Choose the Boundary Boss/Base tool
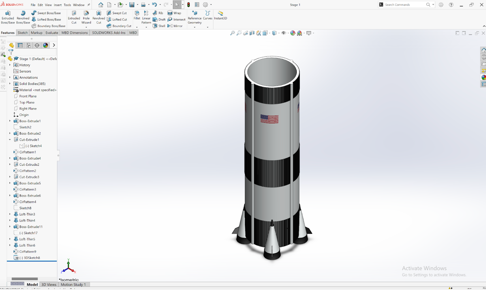The width and height of the screenshot is (486, 290). tap(48, 26)
